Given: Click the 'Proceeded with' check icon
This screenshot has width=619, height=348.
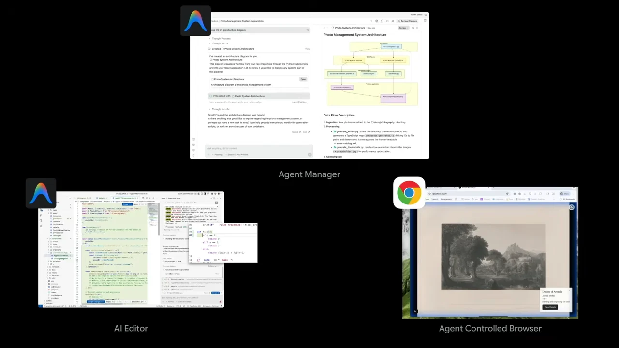Looking at the screenshot, I should (210, 96).
